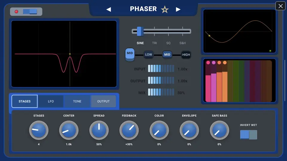Favorite the Phaser preset with the star
Viewport: 287px width, 161px height.
164,10
